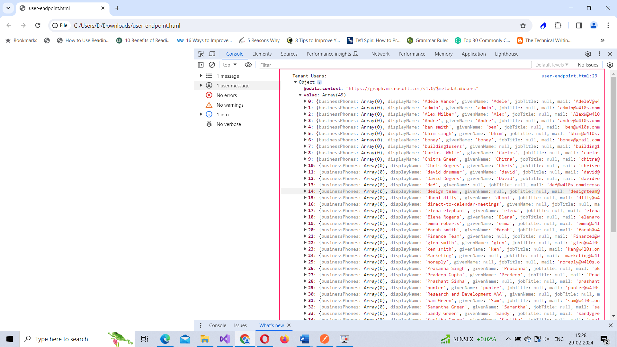617x347 pixels.
Task: Open console settings gear icon
Action: (x=610, y=65)
